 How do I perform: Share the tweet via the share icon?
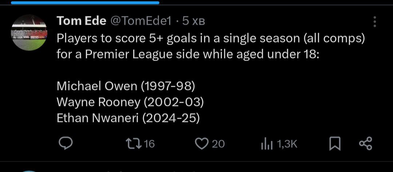[x=365, y=144]
